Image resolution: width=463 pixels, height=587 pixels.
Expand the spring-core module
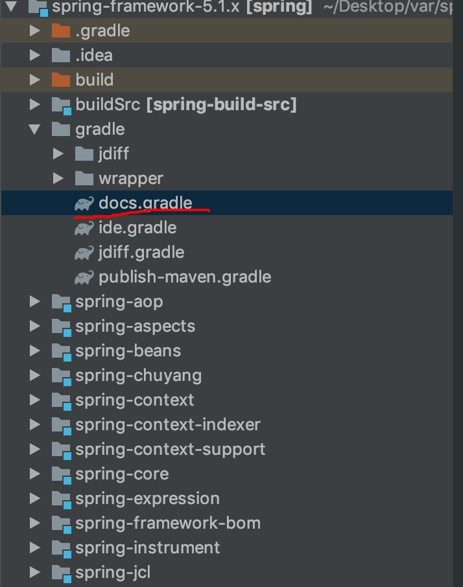35,474
